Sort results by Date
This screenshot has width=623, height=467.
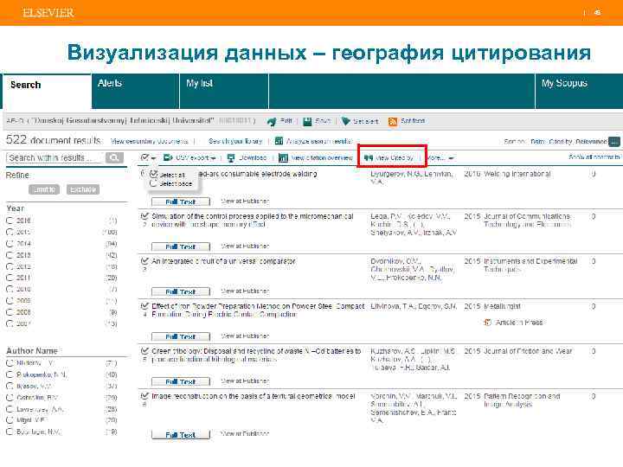[x=537, y=141]
